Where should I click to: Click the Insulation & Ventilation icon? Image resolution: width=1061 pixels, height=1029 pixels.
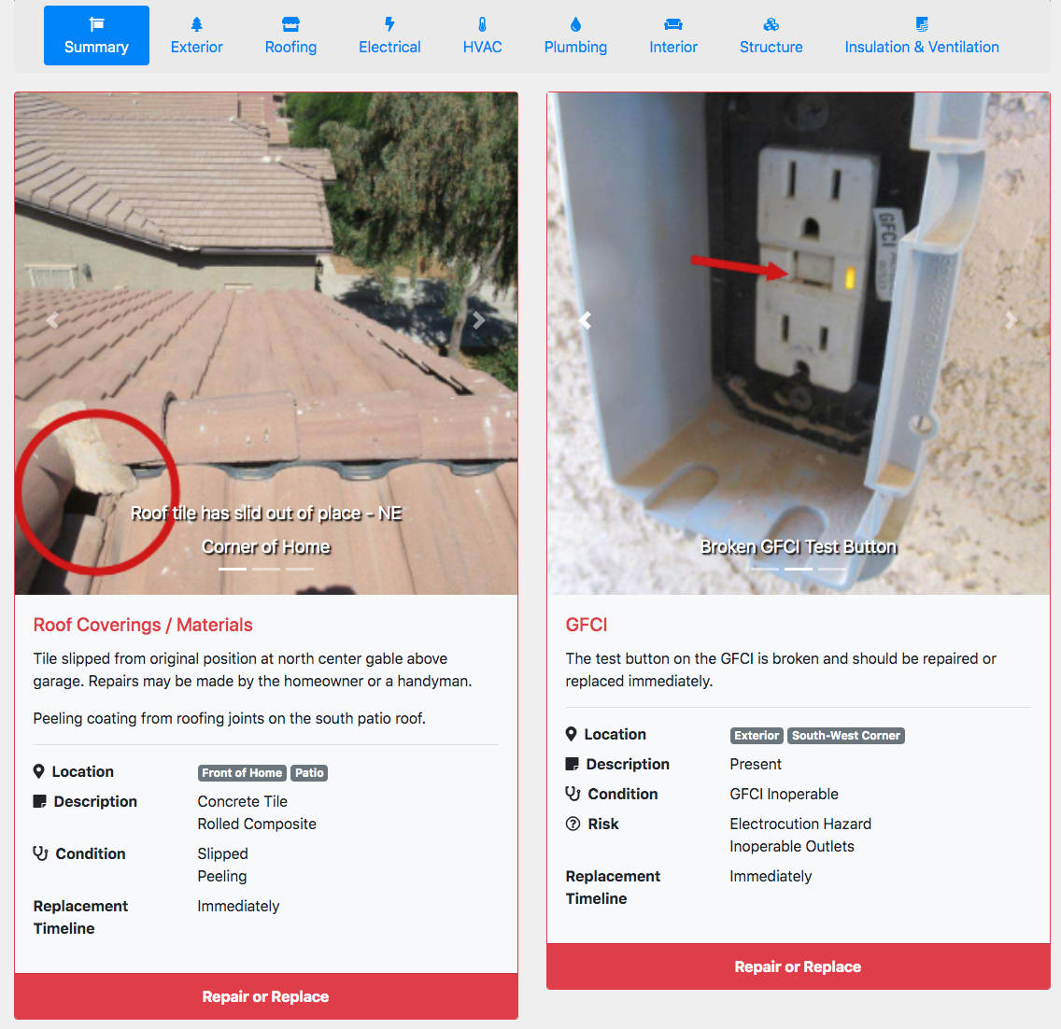pos(922,25)
